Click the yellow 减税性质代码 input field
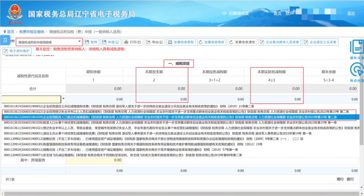364x196 pixels. 31,99
